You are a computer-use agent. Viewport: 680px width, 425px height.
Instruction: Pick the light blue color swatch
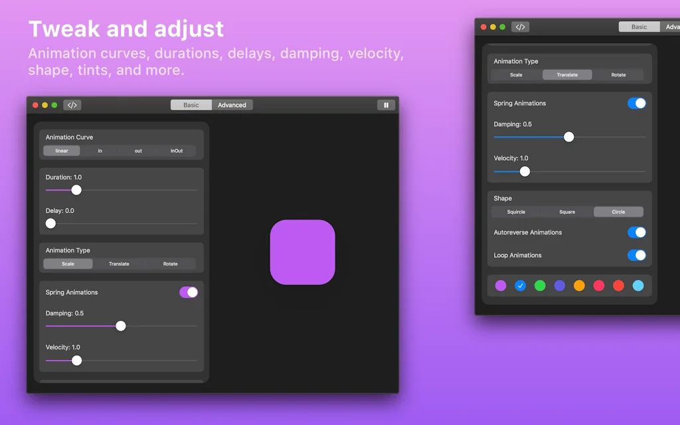click(x=638, y=286)
